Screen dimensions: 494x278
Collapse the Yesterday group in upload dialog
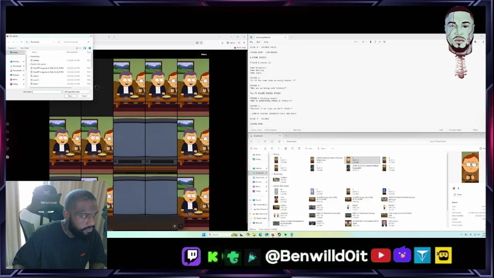coord(29,56)
